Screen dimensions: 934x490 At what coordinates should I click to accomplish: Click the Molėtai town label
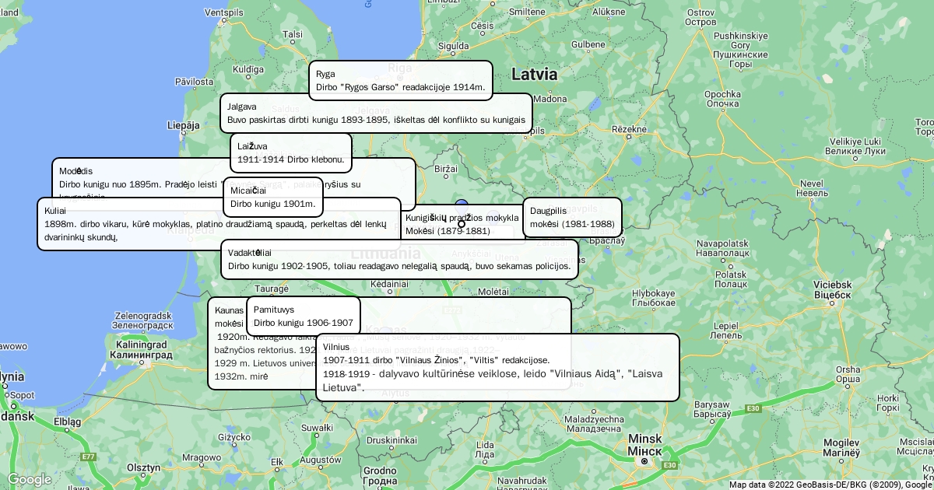coord(493,291)
